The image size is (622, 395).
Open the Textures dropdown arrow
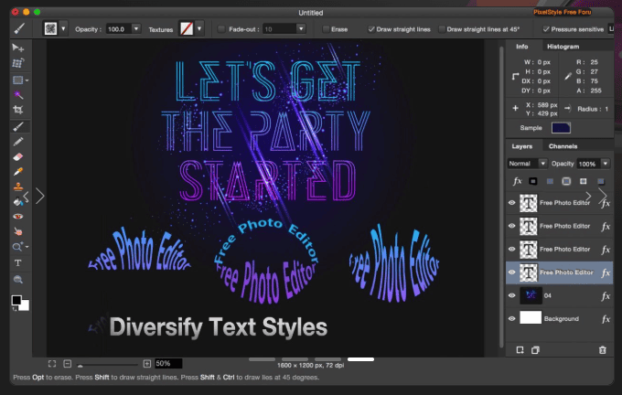tap(199, 28)
